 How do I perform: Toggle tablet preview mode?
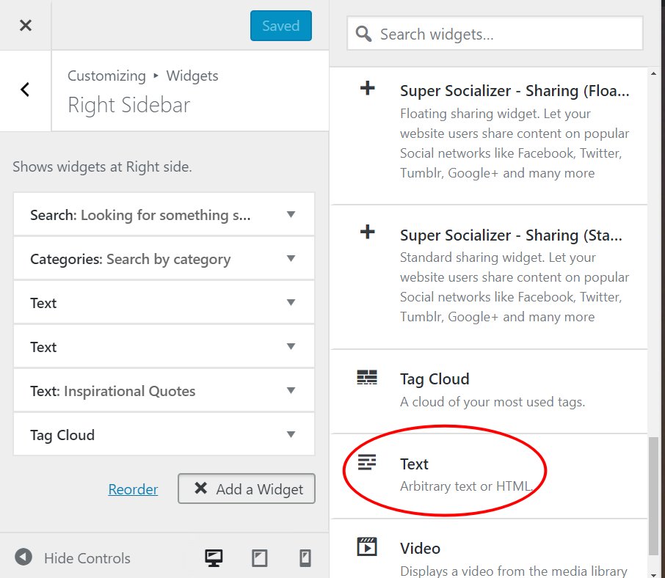pos(259,557)
